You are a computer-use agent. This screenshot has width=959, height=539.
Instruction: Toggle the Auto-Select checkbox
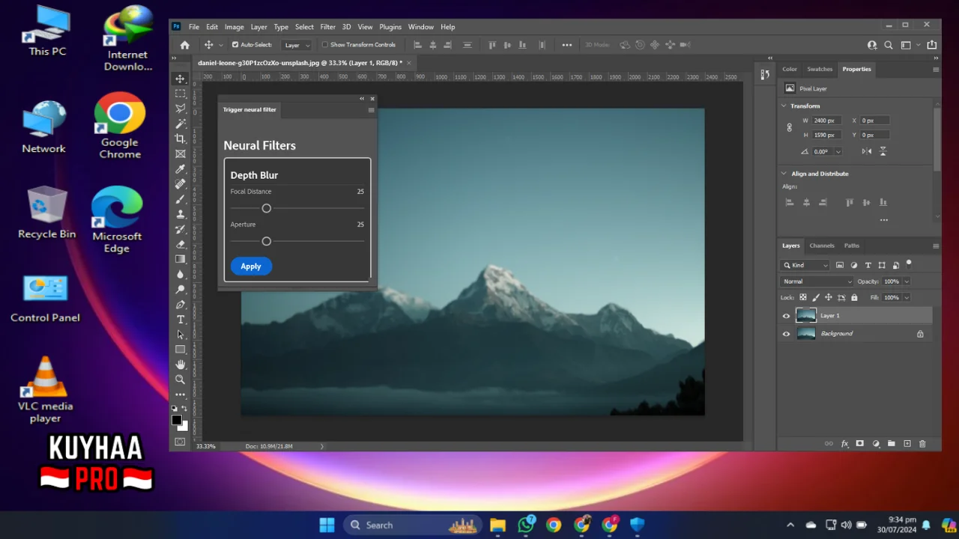click(235, 45)
